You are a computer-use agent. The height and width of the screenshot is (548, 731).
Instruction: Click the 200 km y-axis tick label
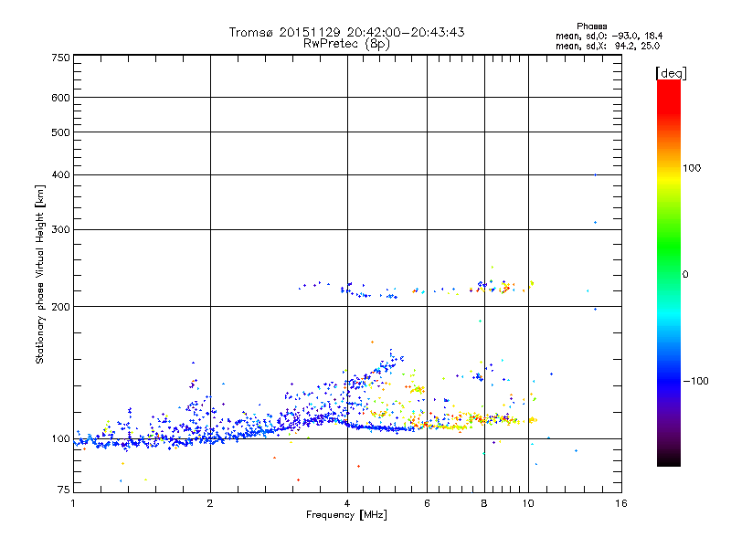[60, 307]
